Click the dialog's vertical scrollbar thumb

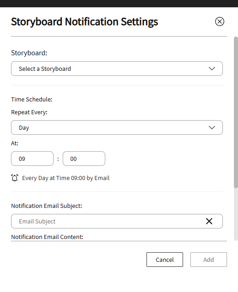click(x=236, y=112)
